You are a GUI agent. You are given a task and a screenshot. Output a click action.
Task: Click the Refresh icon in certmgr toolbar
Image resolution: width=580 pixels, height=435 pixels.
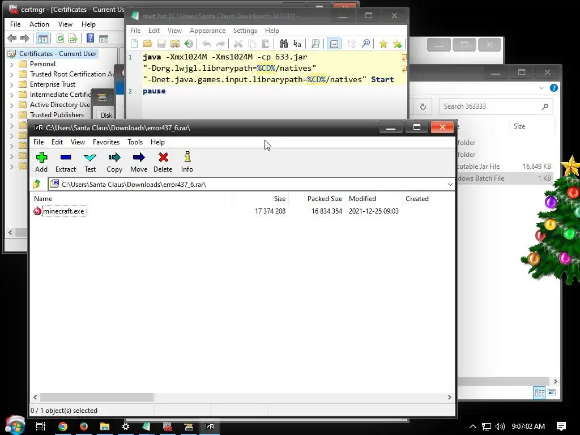(60, 38)
